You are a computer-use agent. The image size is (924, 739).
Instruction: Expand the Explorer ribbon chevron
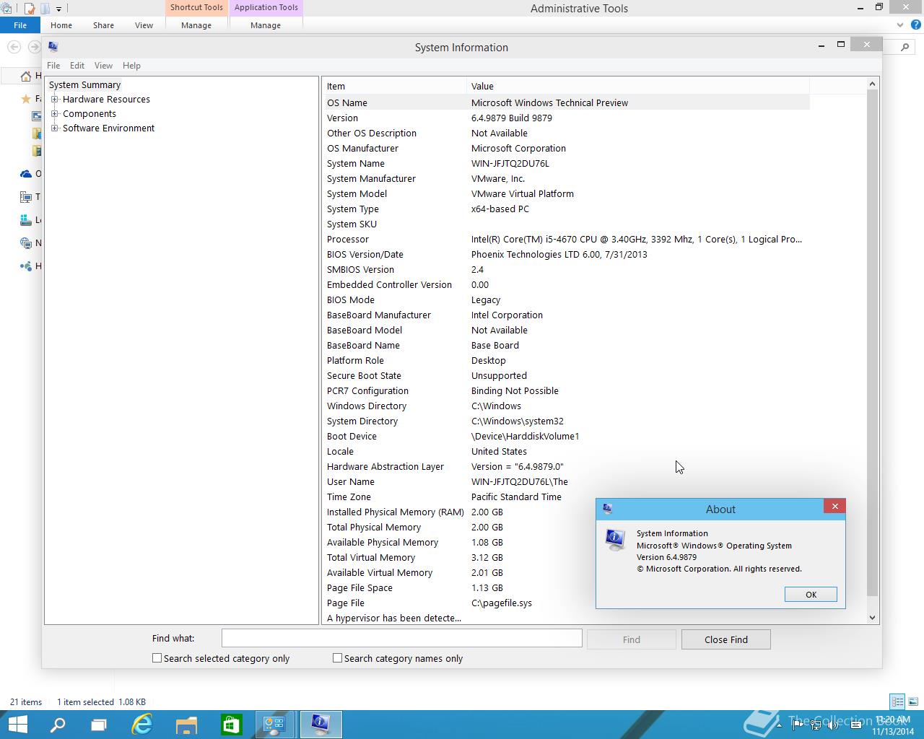[900, 25]
